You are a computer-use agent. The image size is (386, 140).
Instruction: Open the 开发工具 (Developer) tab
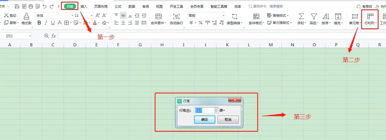(176, 6)
